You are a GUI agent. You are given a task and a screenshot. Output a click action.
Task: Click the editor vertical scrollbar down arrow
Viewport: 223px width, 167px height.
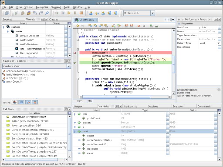click(x=174, y=93)
